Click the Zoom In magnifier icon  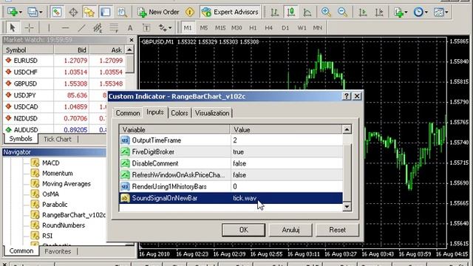[x=326, y=12]
